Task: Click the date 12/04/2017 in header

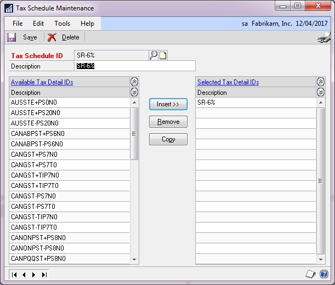Action: click(x=311, y=24)
